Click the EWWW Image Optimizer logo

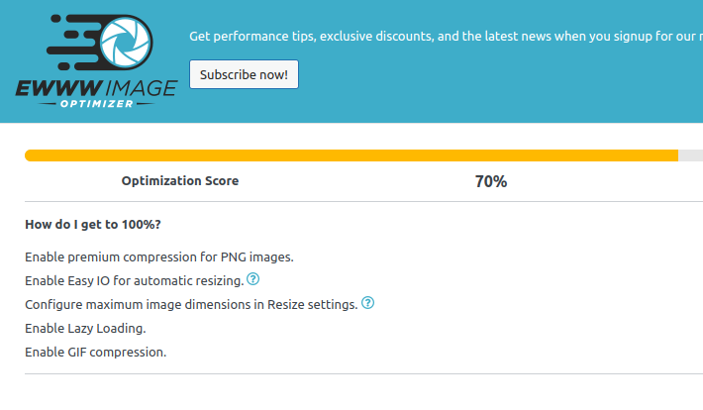pyautogui.click(x=96, y=61)
